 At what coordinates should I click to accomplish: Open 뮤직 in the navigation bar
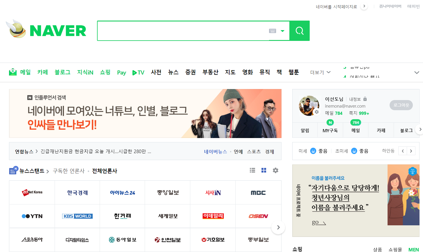(265, 72)
